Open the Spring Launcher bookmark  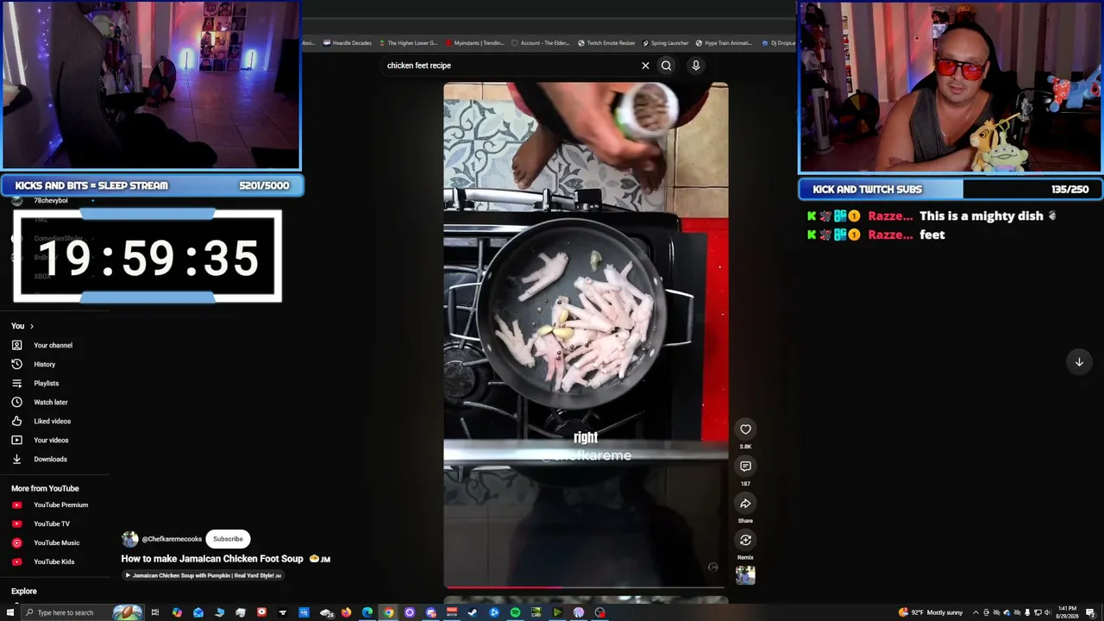click(665, 43)
